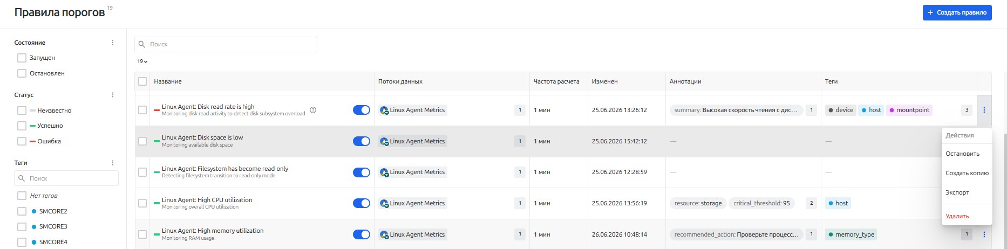This screenshot has height=249, width=1007.
Task: Click Linux Agent Metrics icon in Filesystem read-only row
Action: [x=384, y=172]
